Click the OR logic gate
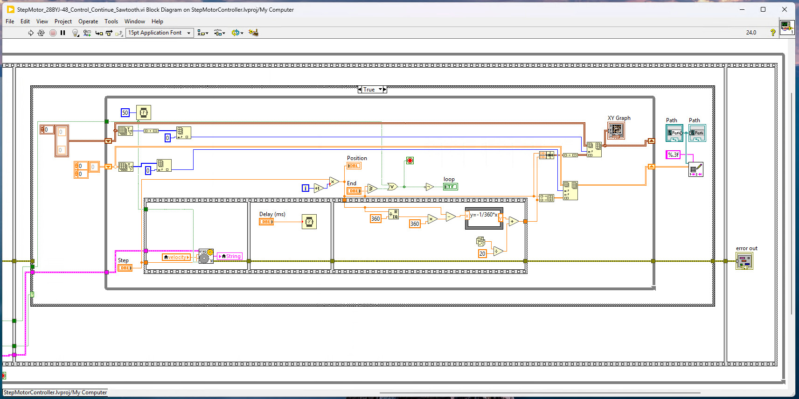Screen dimensions: 799x399 pyautogui.click(x=392, y=187)
